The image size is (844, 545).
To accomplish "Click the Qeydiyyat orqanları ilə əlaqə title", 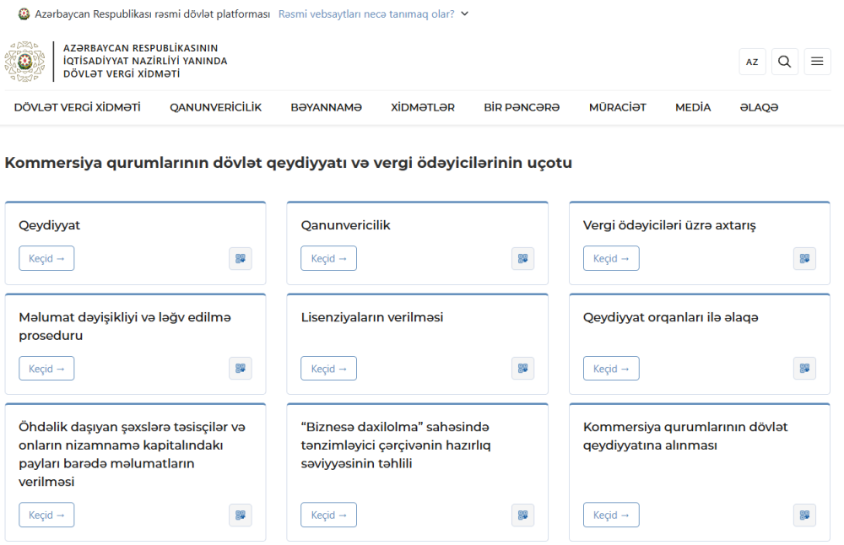I will [671, 317].
